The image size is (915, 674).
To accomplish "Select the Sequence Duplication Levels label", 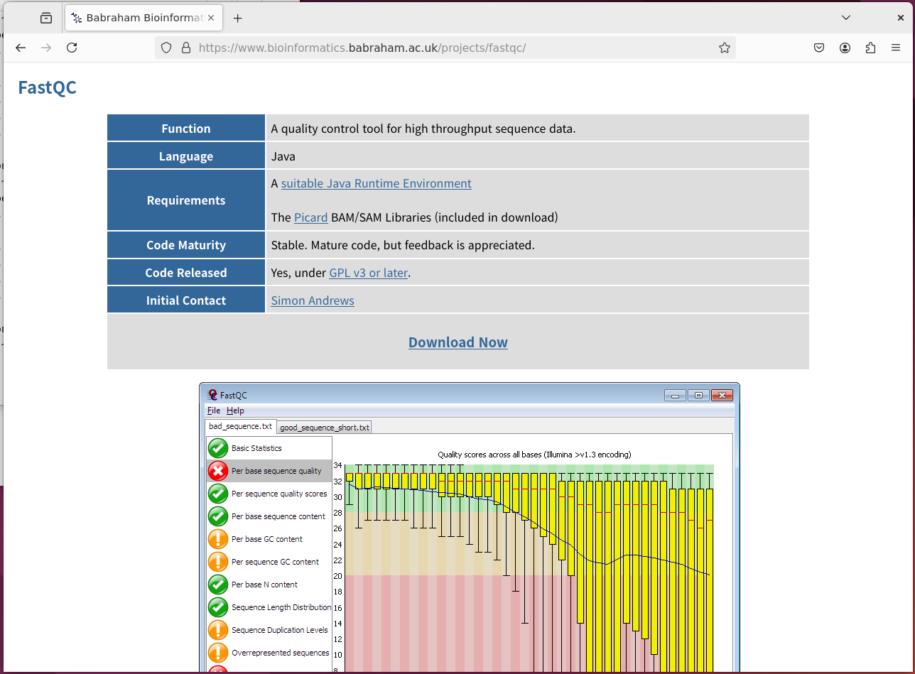I will 280,630.
